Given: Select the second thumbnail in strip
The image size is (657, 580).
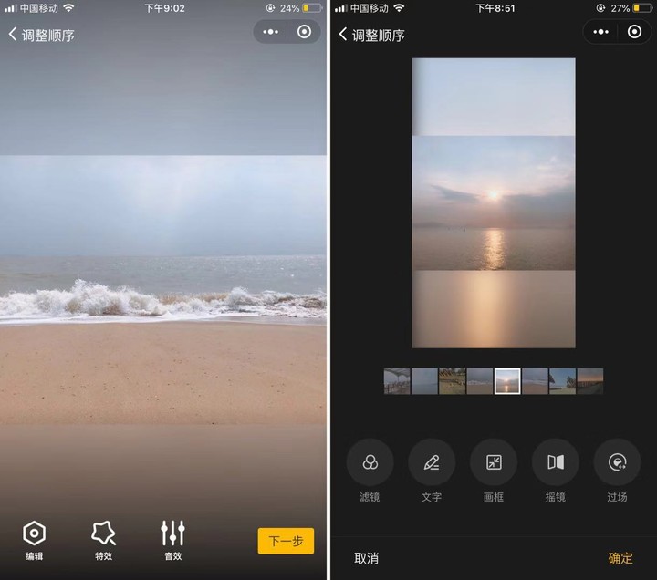Looking at the screenshot, I should (x=424, y=381).
